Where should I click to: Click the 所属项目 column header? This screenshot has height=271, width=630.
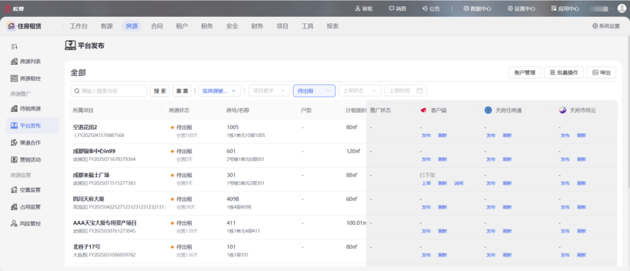(x=83, y=110)
